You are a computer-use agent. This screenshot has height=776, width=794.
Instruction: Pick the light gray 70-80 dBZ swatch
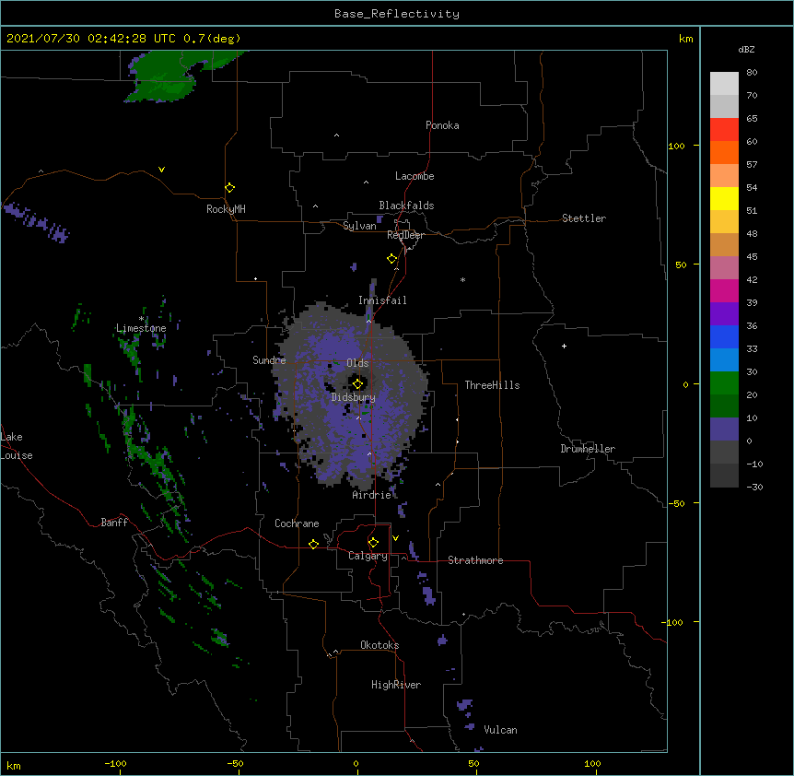pyautogui.click(x=724, y=84)
